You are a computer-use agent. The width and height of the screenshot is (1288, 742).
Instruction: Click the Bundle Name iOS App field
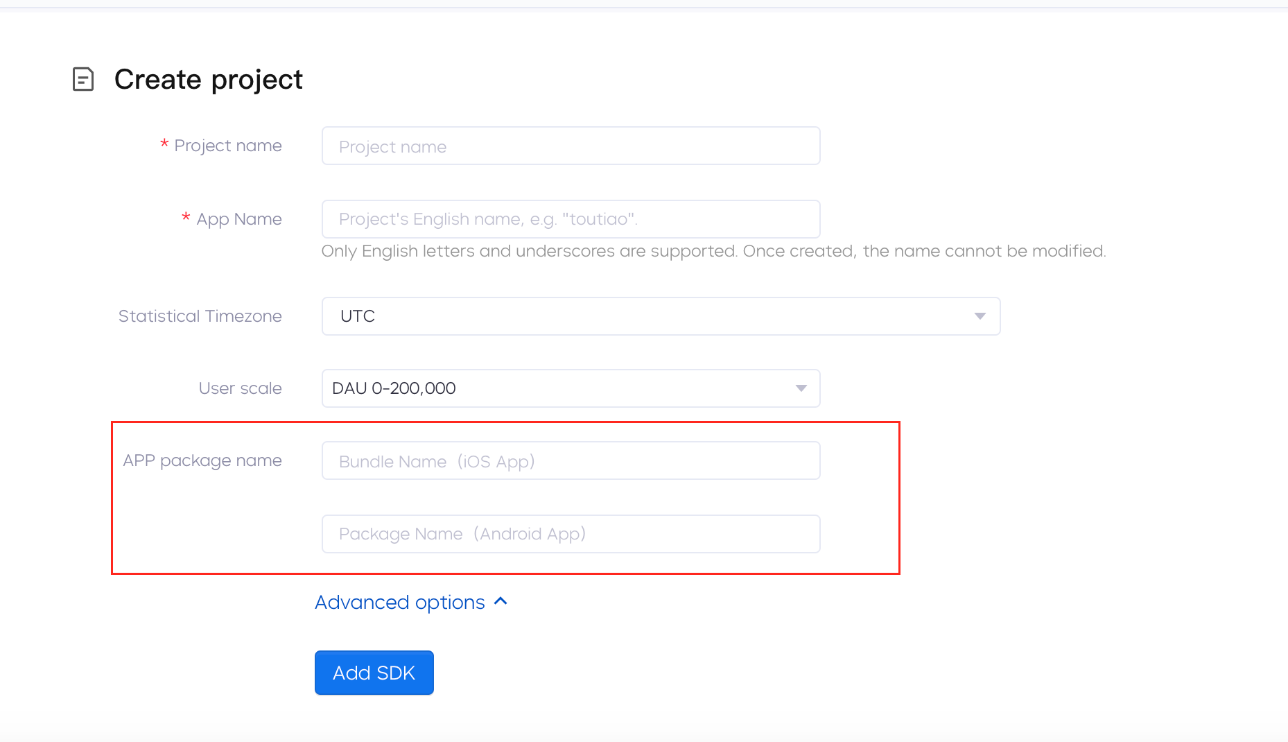571,460
